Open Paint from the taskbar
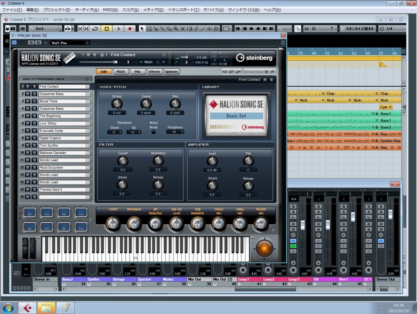 65,308
